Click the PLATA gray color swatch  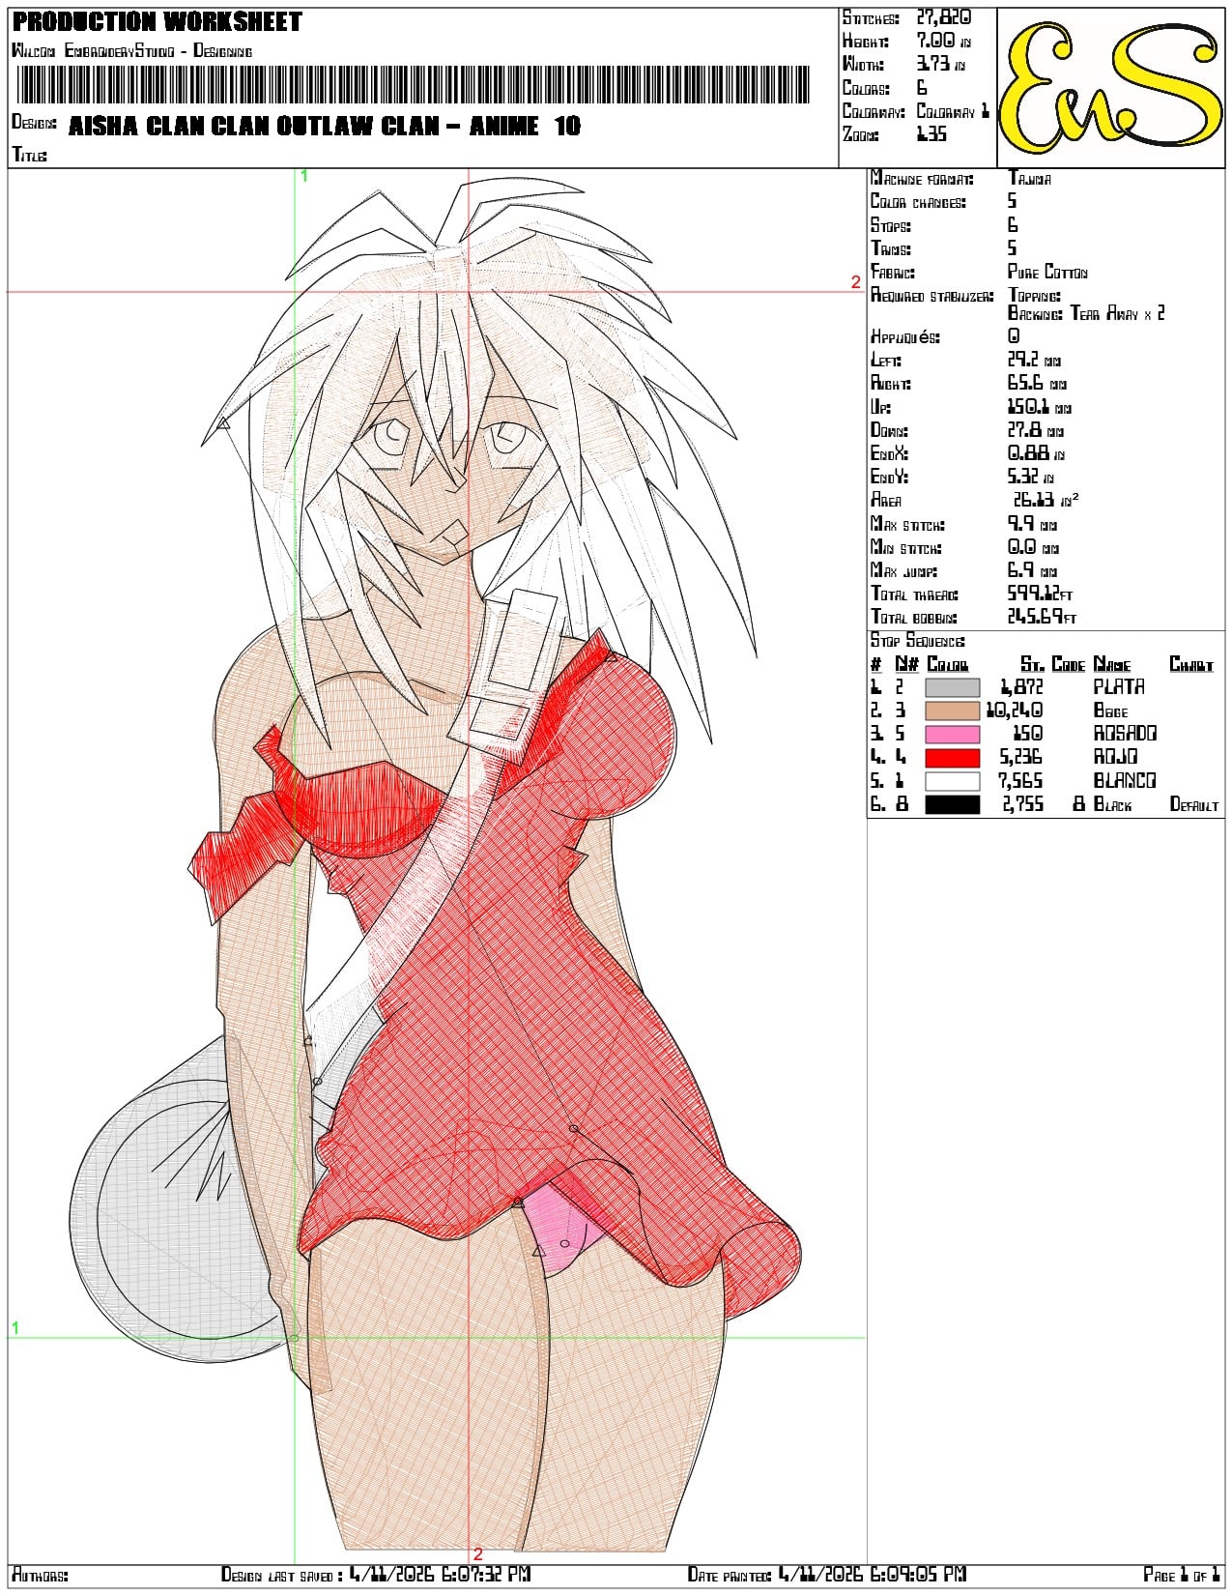(x=952, y=687)
